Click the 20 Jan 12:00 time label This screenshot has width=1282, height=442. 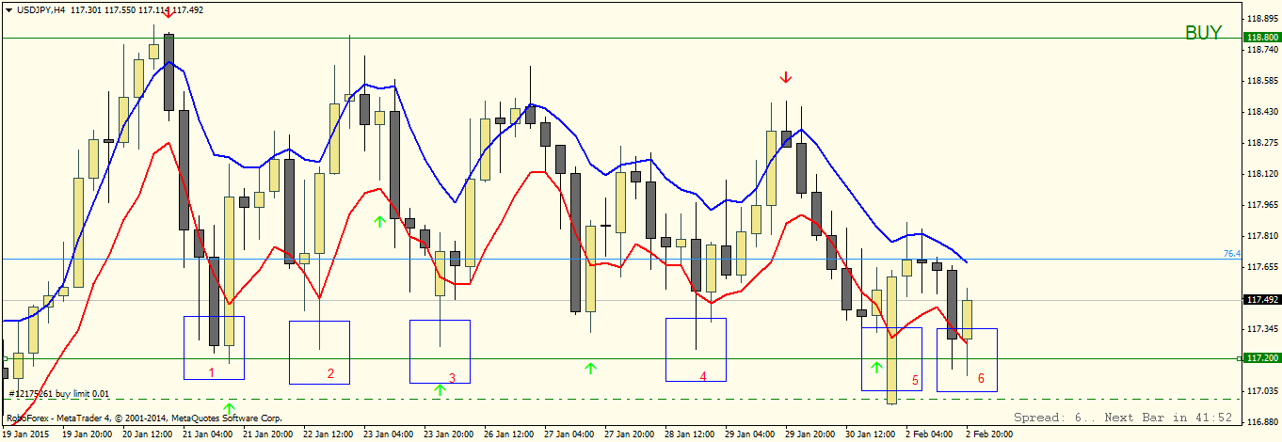[149, 434]
